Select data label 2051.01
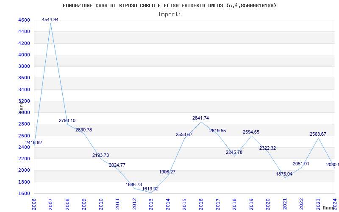Viewport: 339px width, 212px height. click(301, 164)
